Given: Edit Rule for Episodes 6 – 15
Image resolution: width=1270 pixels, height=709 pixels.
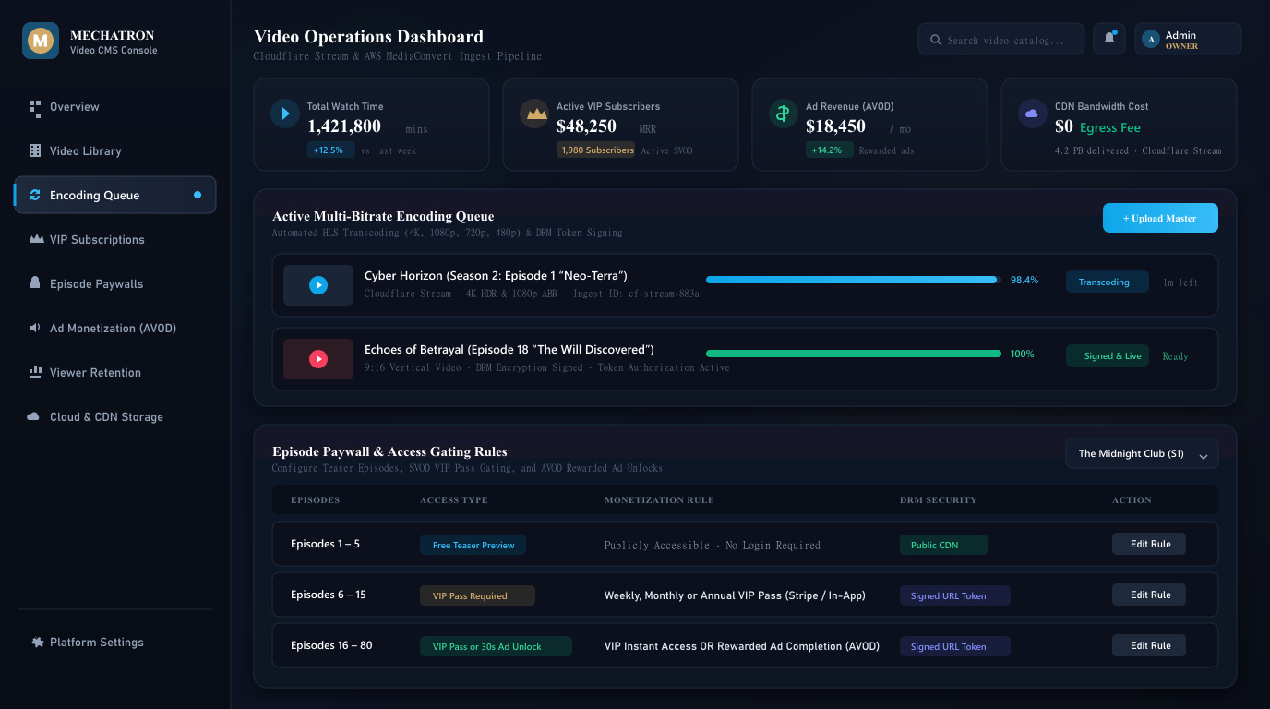Looking at the screenshot, I should [x=1149, y=595].
